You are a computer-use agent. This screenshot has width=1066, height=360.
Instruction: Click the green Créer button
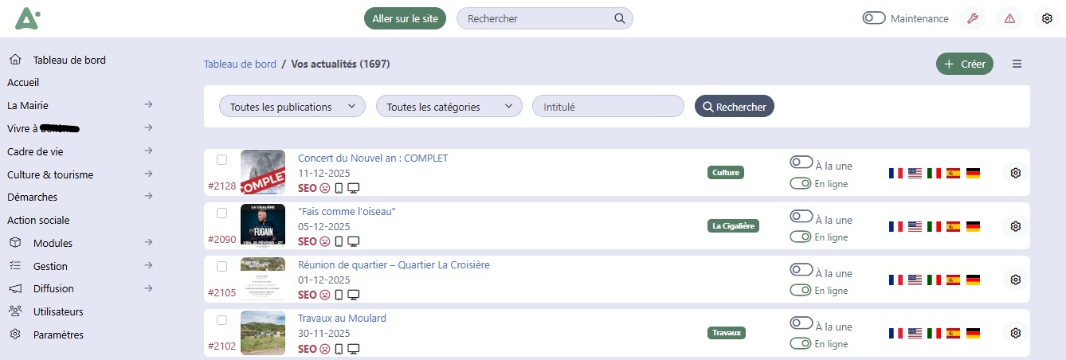(x=964, y=64)
